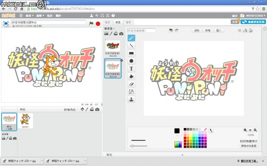Select the Stamp duplicate tool

[x=131, y=100]
